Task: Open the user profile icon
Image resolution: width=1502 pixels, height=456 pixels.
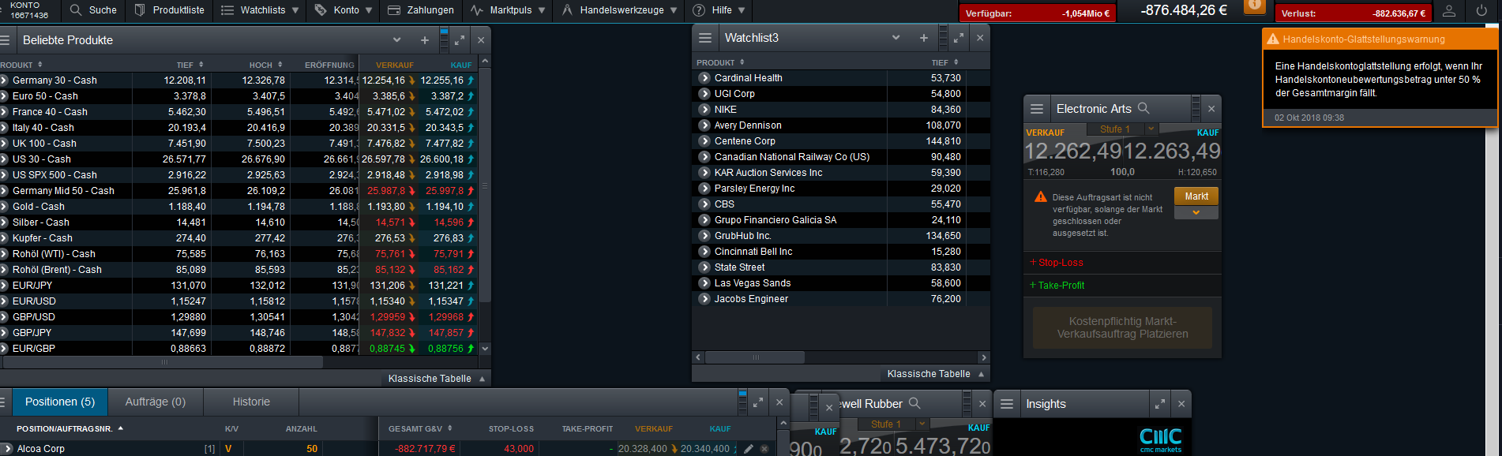Action: point(1449,10)
